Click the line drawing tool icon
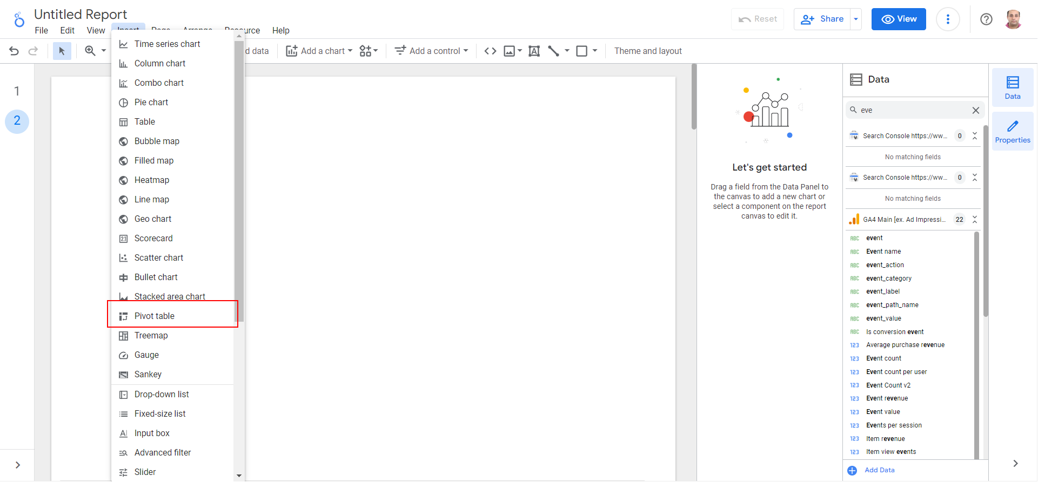 [553, 51]
